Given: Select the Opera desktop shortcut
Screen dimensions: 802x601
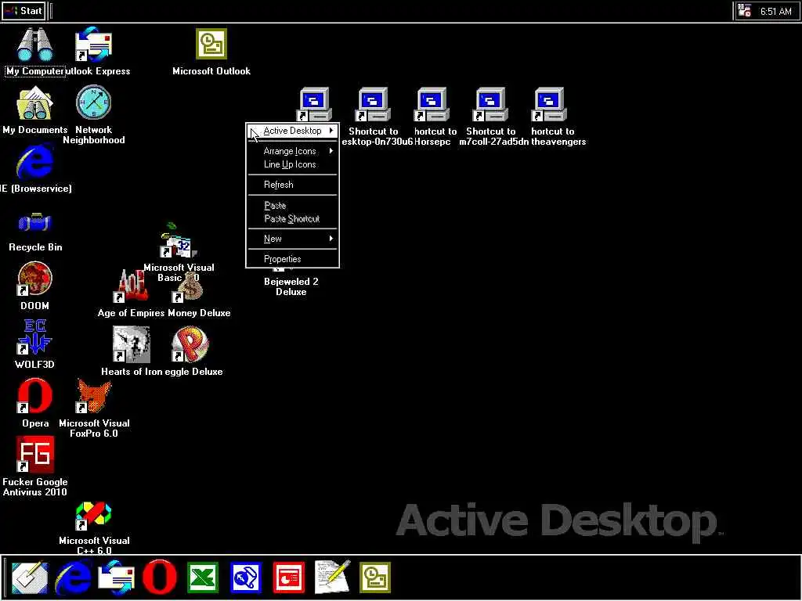Looking at the screenshot, I should [x=34, y=396].
